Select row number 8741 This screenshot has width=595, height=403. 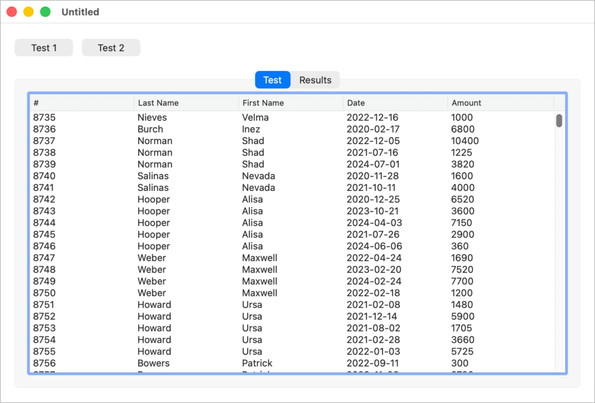44,188
